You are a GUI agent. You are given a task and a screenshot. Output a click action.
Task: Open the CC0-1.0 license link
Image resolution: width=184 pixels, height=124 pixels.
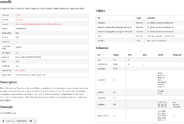[x=19, y=19]
